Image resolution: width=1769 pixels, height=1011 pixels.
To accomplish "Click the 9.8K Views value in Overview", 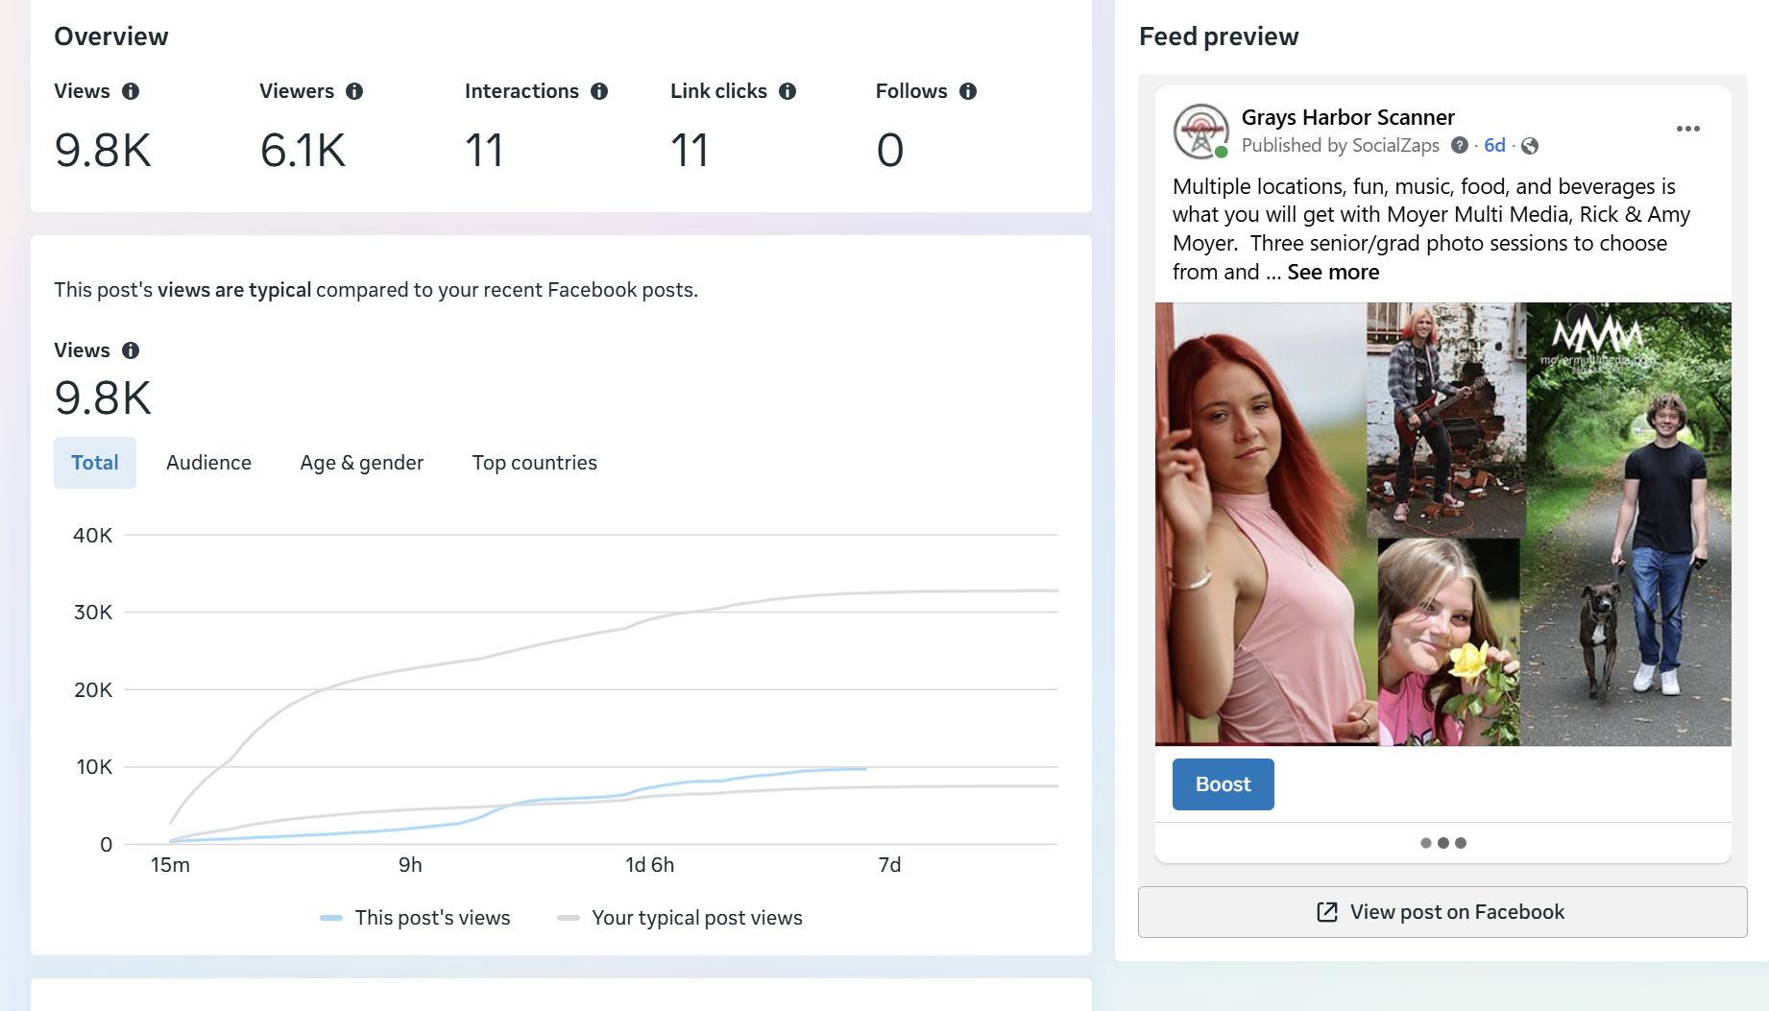I will point(104,151).
